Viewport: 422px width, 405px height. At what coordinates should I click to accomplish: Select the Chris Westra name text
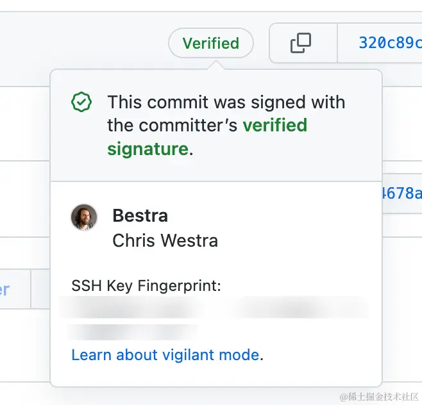click(165, 240)
